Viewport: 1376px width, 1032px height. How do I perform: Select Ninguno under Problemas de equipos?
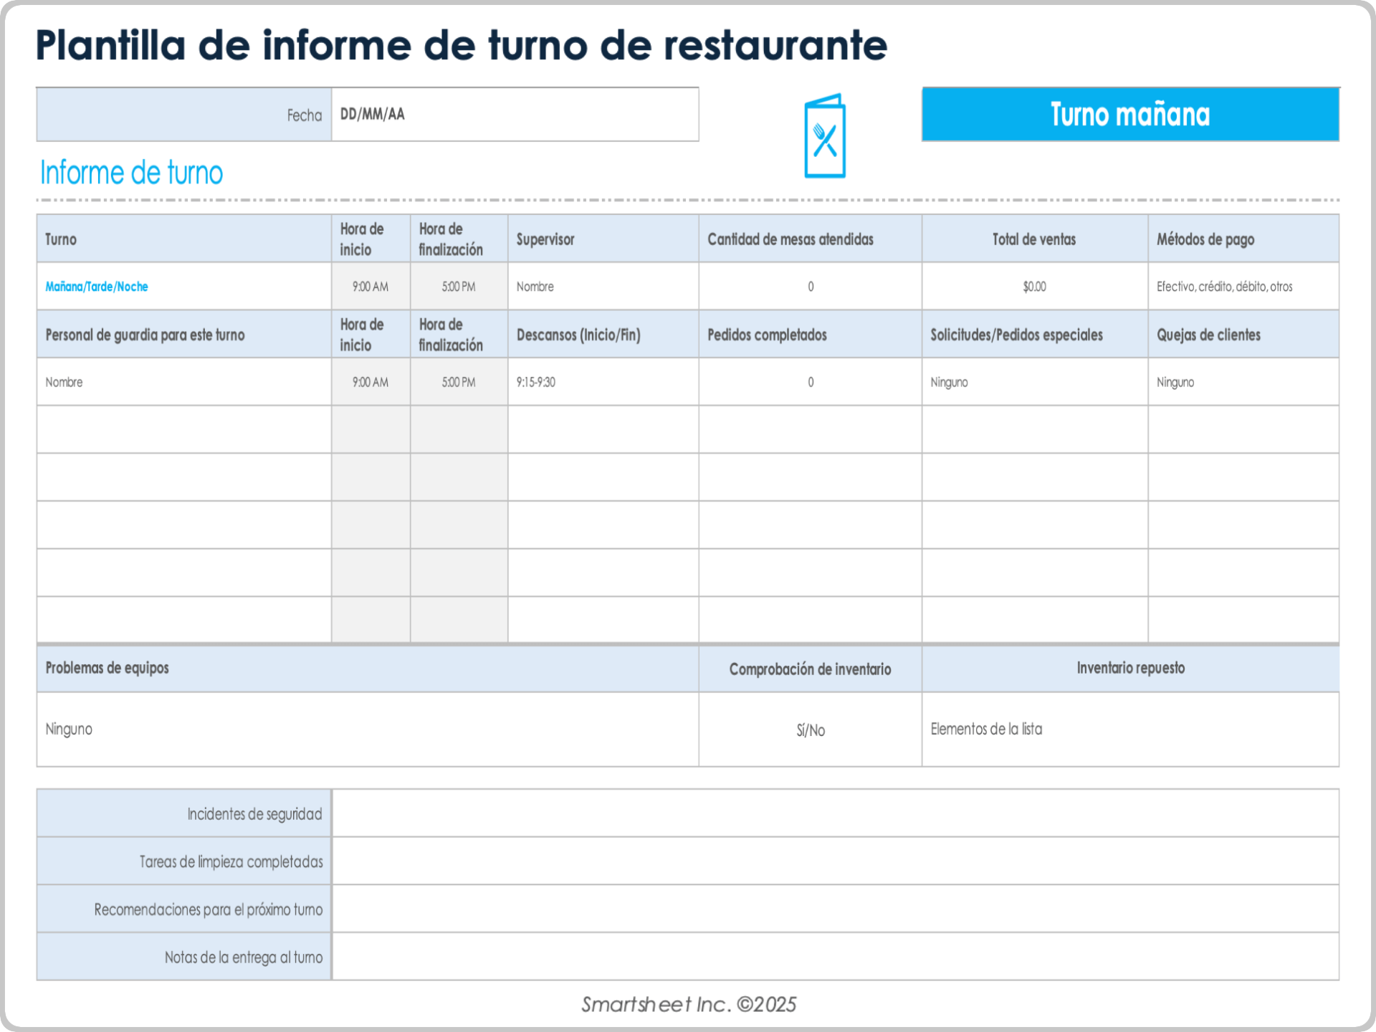(x=368, y=730)
